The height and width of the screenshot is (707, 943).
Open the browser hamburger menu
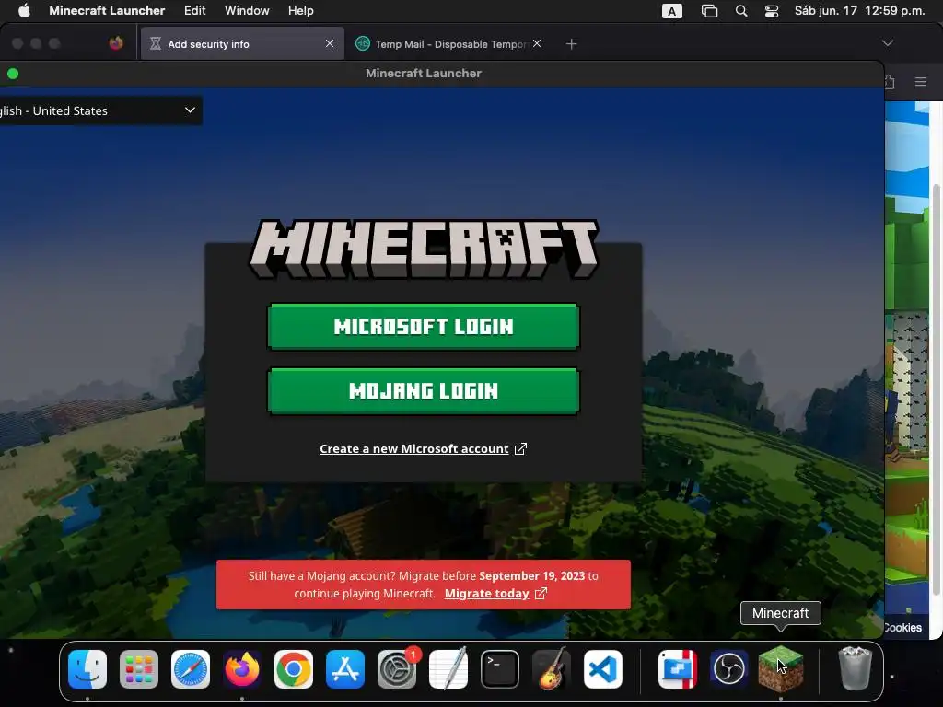(921, 82)
